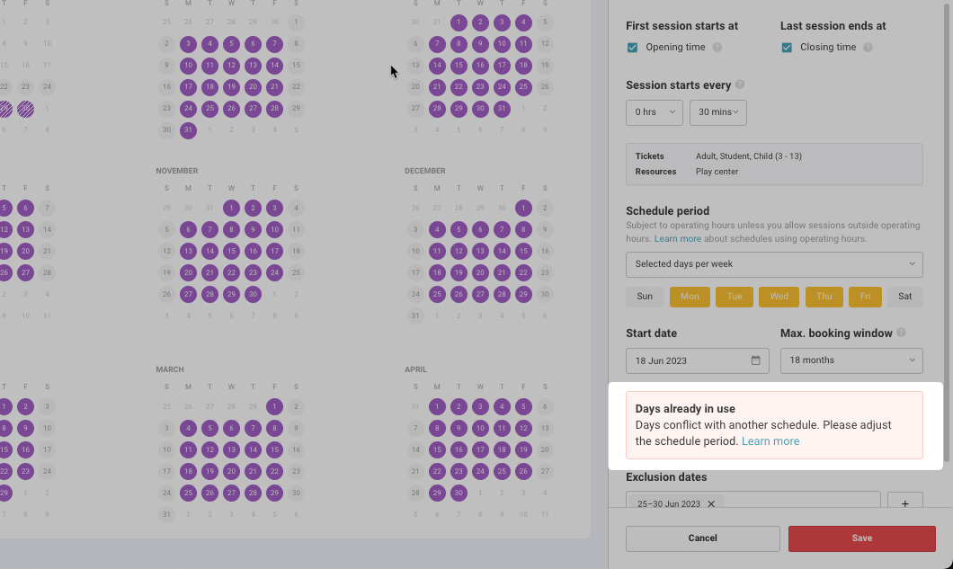Screen dimensions: 953x569
Task: Click Learn more in Days already in use alert
Action: (x=770, y=441)
